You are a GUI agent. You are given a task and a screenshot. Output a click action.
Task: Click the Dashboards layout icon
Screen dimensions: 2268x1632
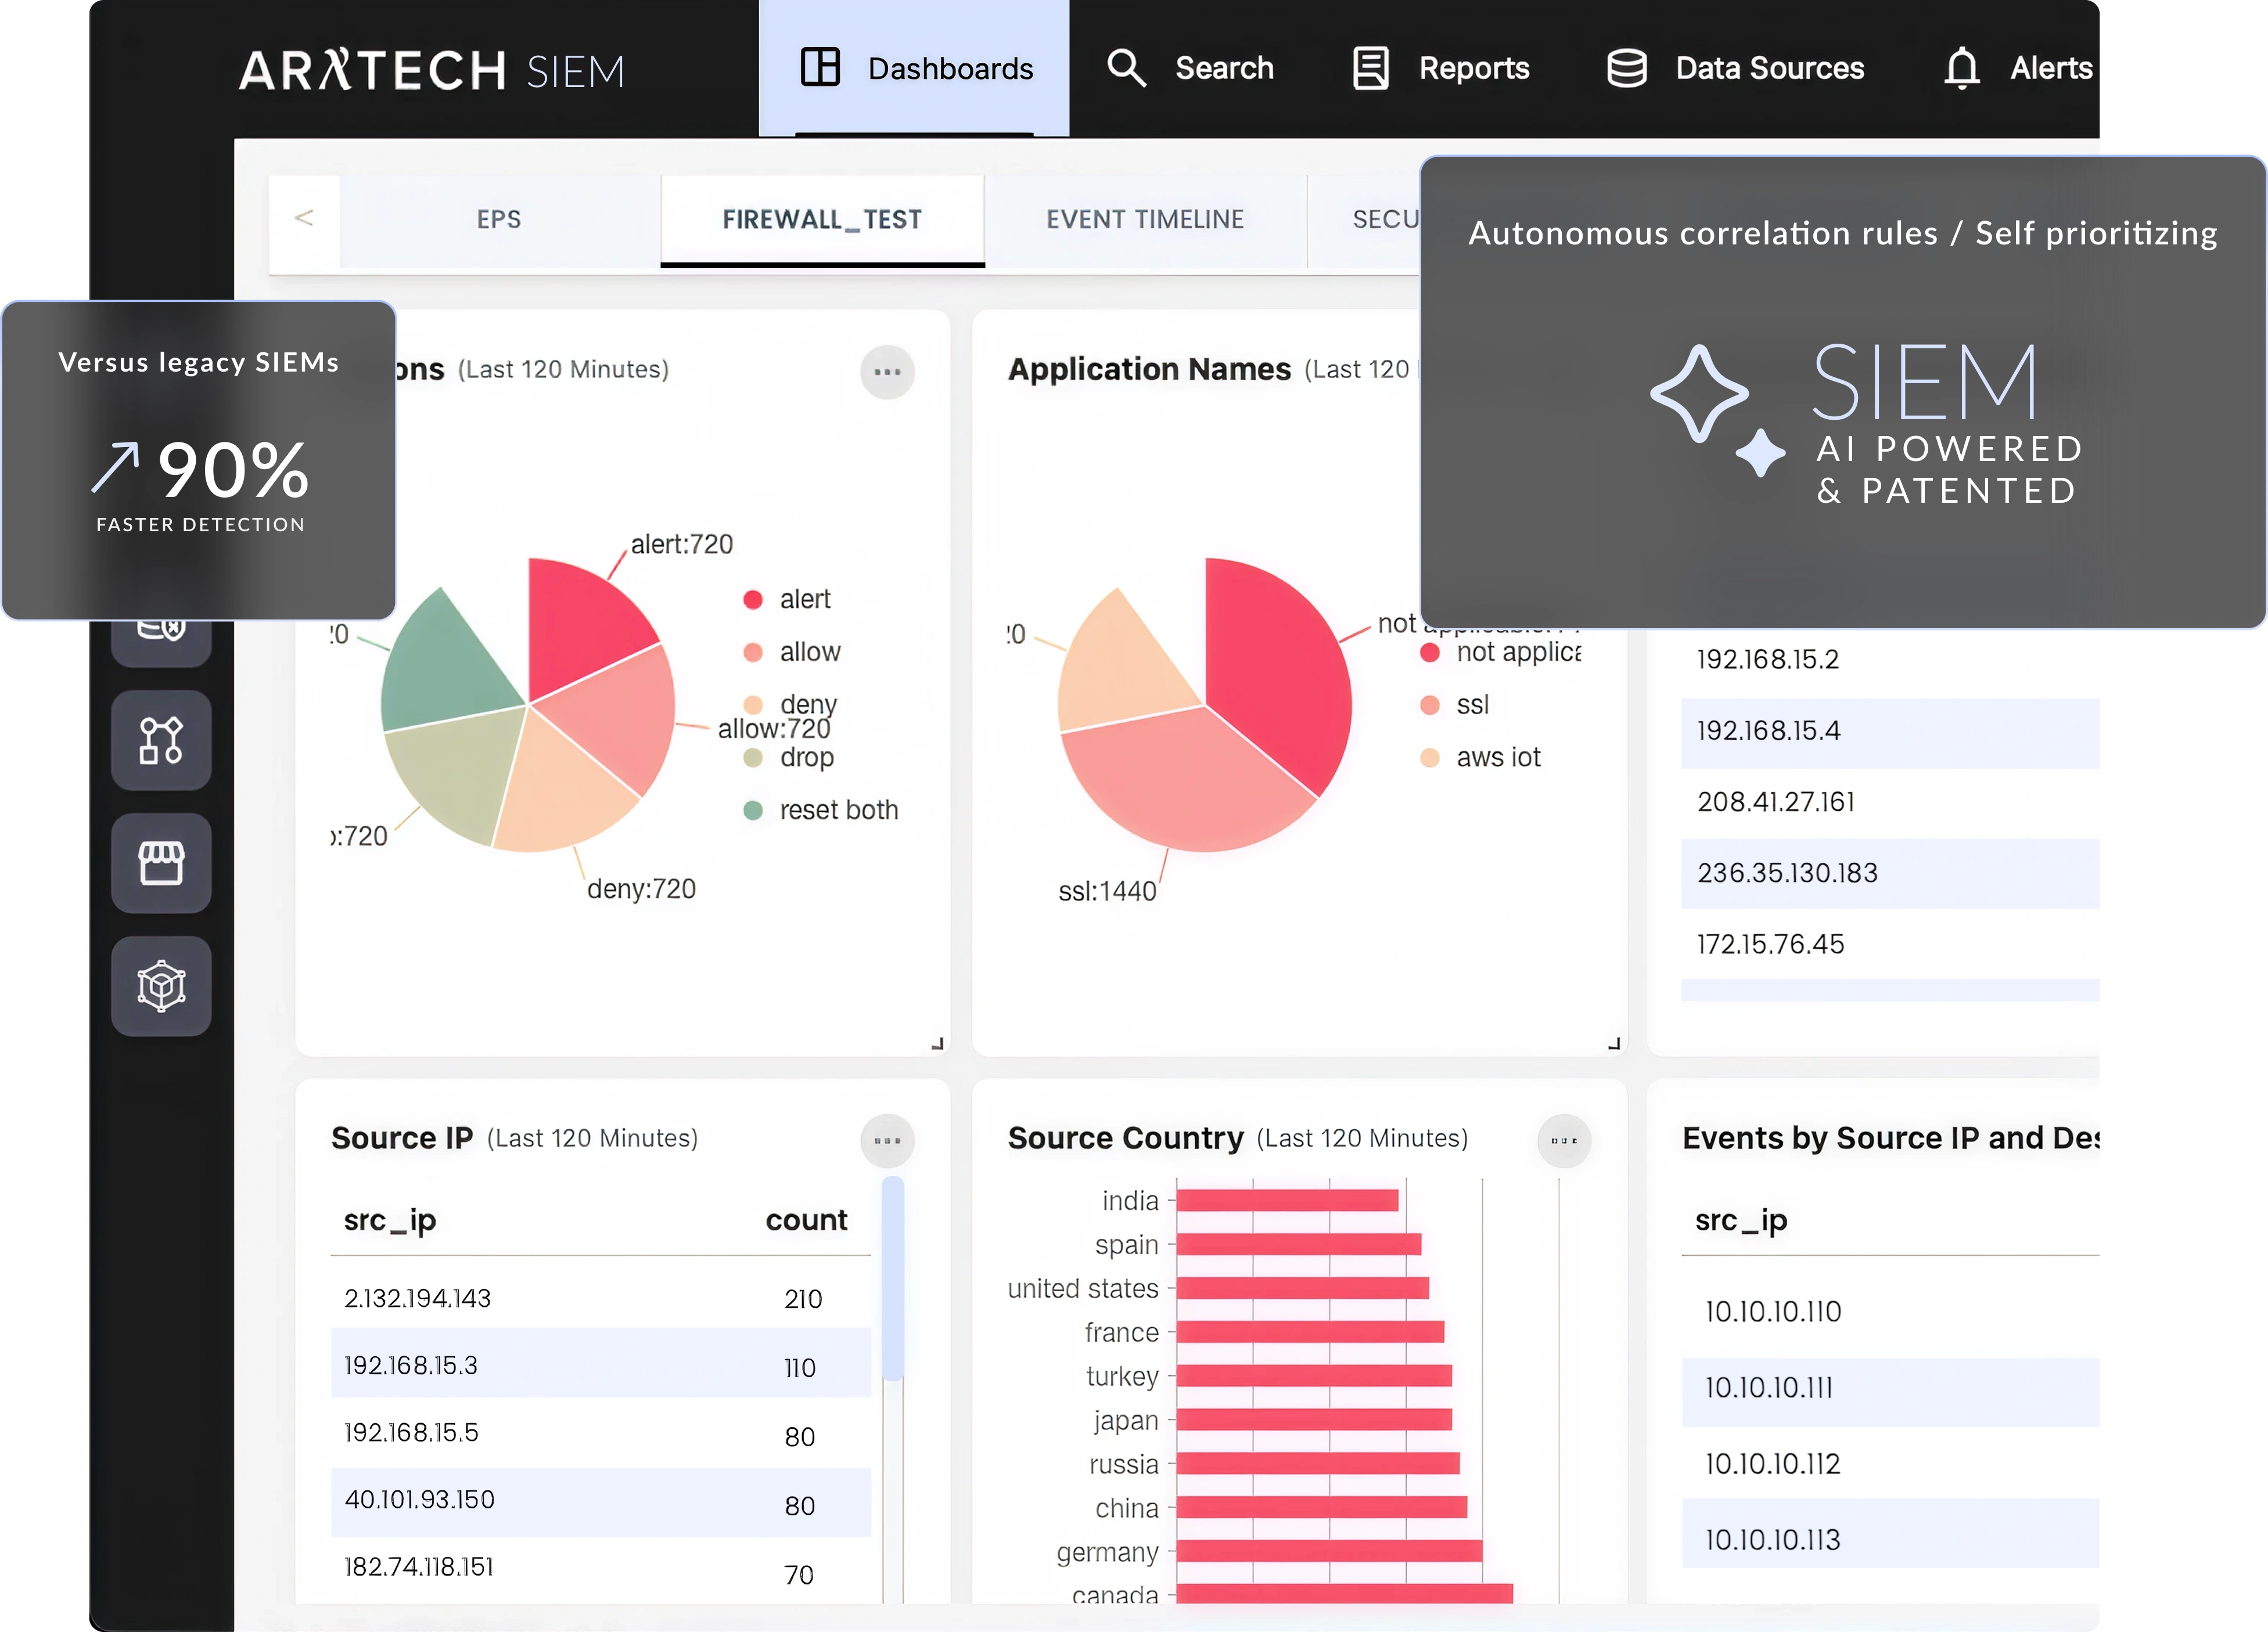click(820, 68)
